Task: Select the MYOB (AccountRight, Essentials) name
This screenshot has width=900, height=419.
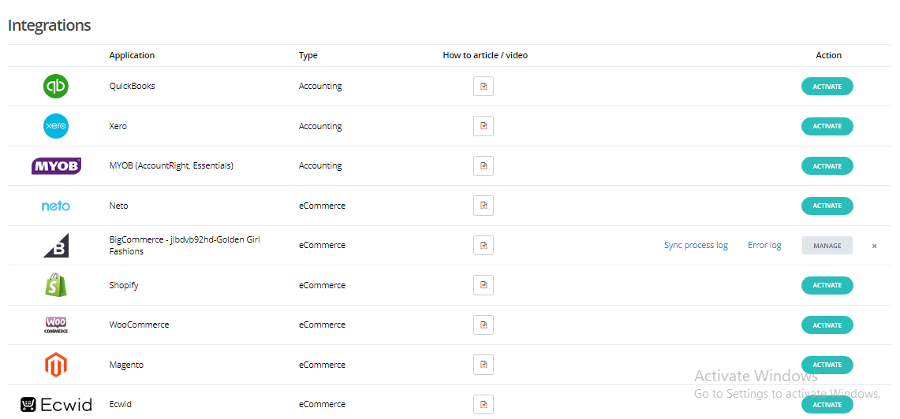Action: coord(171,165)
